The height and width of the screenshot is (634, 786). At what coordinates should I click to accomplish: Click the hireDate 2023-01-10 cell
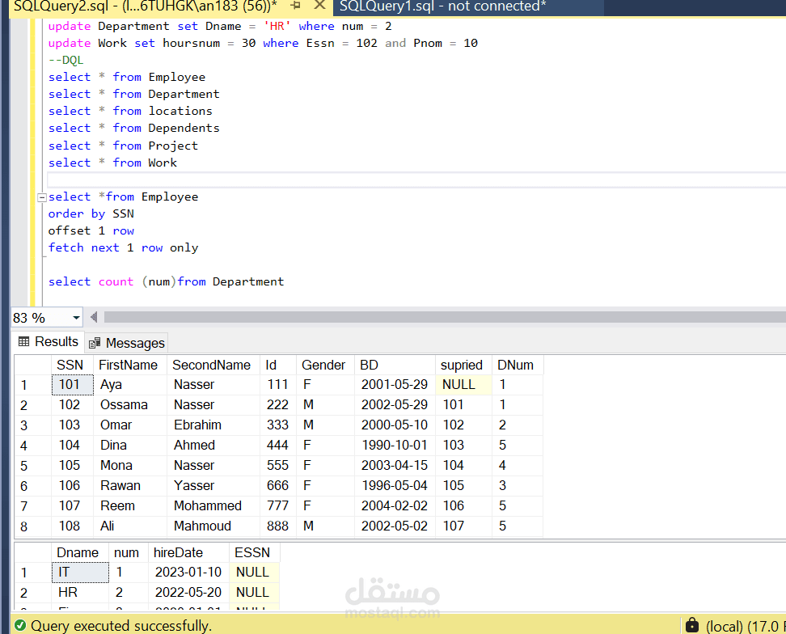tap(188, 573)
